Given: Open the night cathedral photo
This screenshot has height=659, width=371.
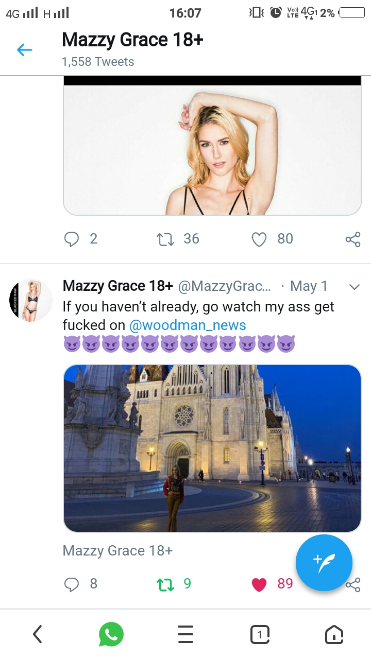Looking at the screenshot, I should coord(212,448).
